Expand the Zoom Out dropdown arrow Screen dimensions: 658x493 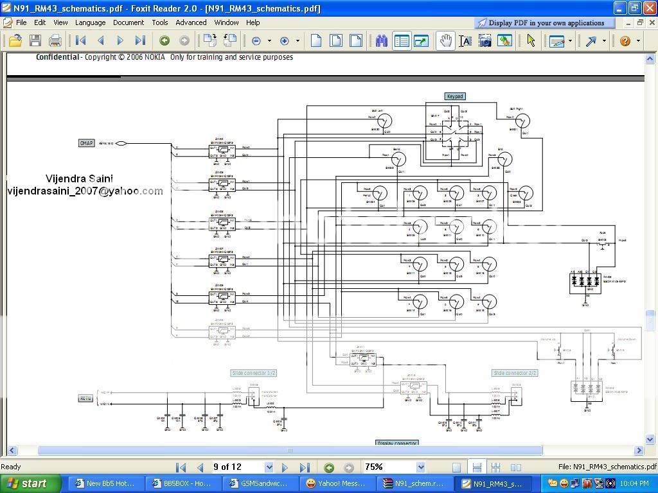pyautogui.click(x=269, y=40)
